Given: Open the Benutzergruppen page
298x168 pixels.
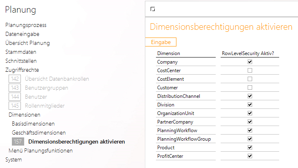Looking at the screenshot, I should [46, 88].
